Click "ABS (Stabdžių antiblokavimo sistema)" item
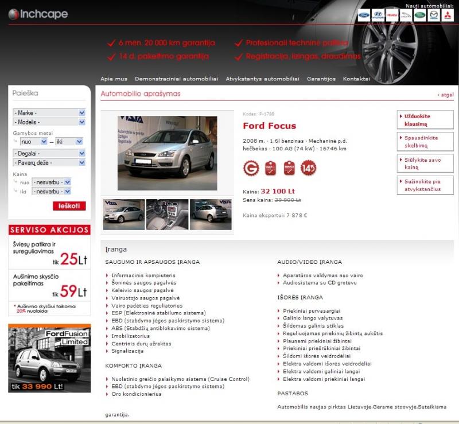Image resolution: width=459 pixels, height=424 pixels. pos(161,328)
